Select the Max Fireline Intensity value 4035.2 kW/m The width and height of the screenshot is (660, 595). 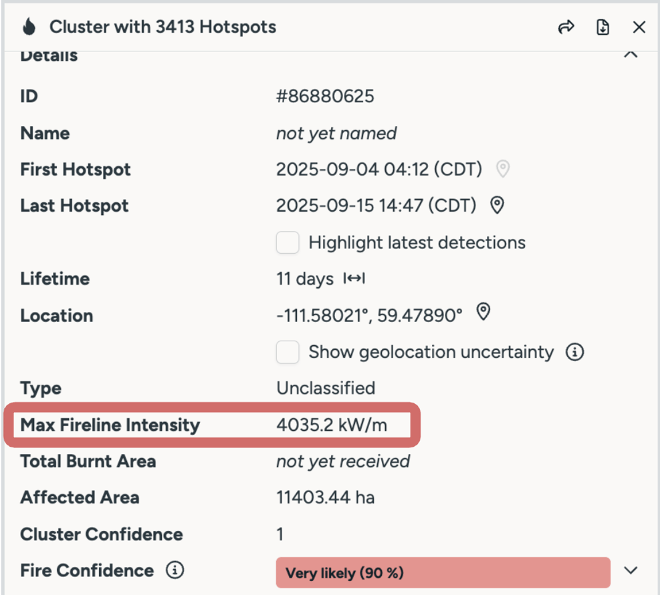click(331, 425)
